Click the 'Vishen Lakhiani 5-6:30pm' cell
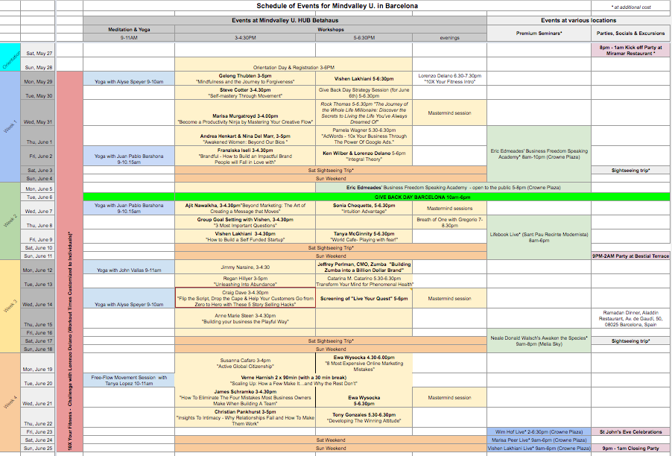The width and height of the screenshot is (672, 456). click(364, 78)
